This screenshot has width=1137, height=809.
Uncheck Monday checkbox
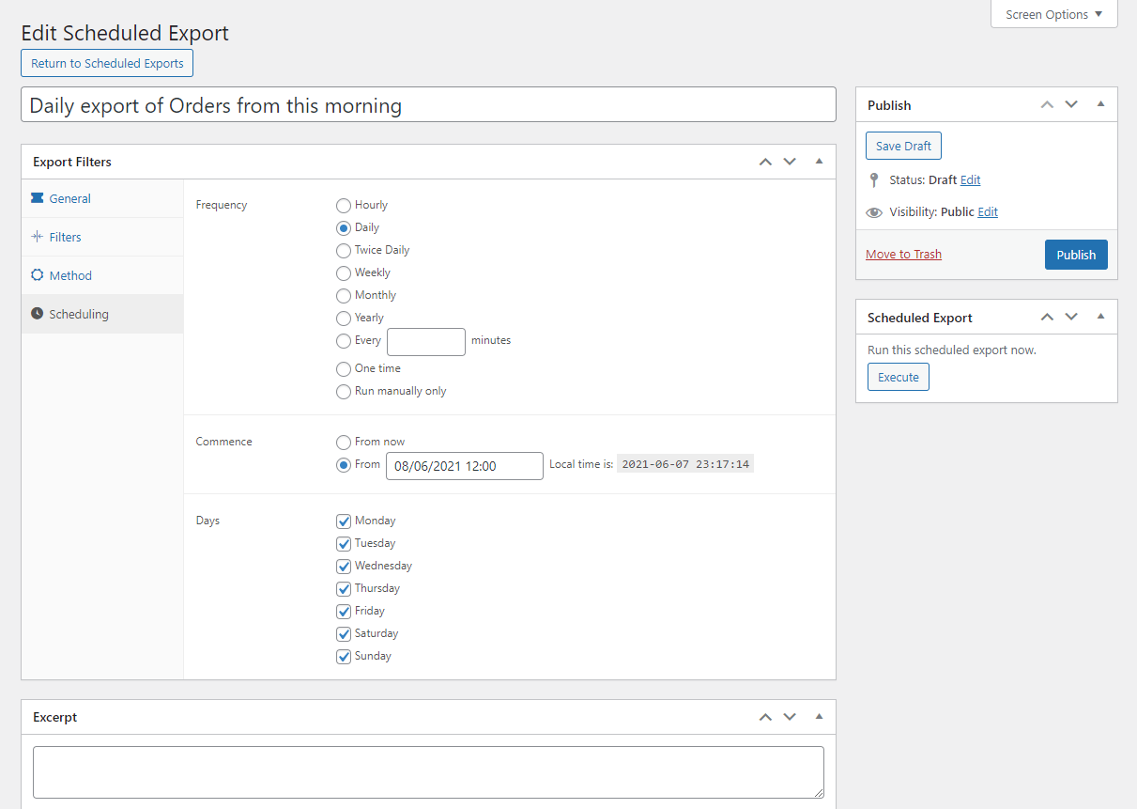344,521
